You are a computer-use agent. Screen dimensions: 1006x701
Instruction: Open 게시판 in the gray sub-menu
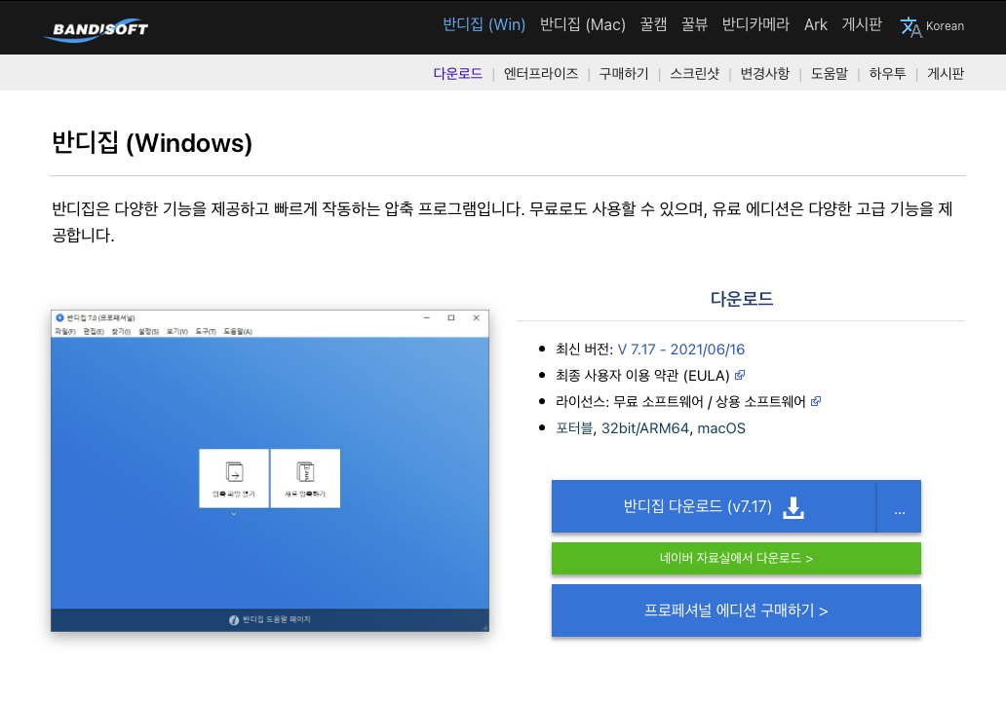pos(946,74)
